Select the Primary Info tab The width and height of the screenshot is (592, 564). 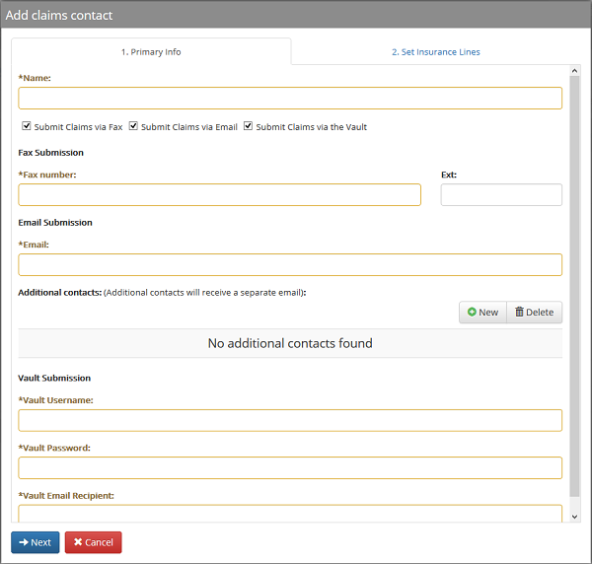pyautogui.click(x=151, y=52)
